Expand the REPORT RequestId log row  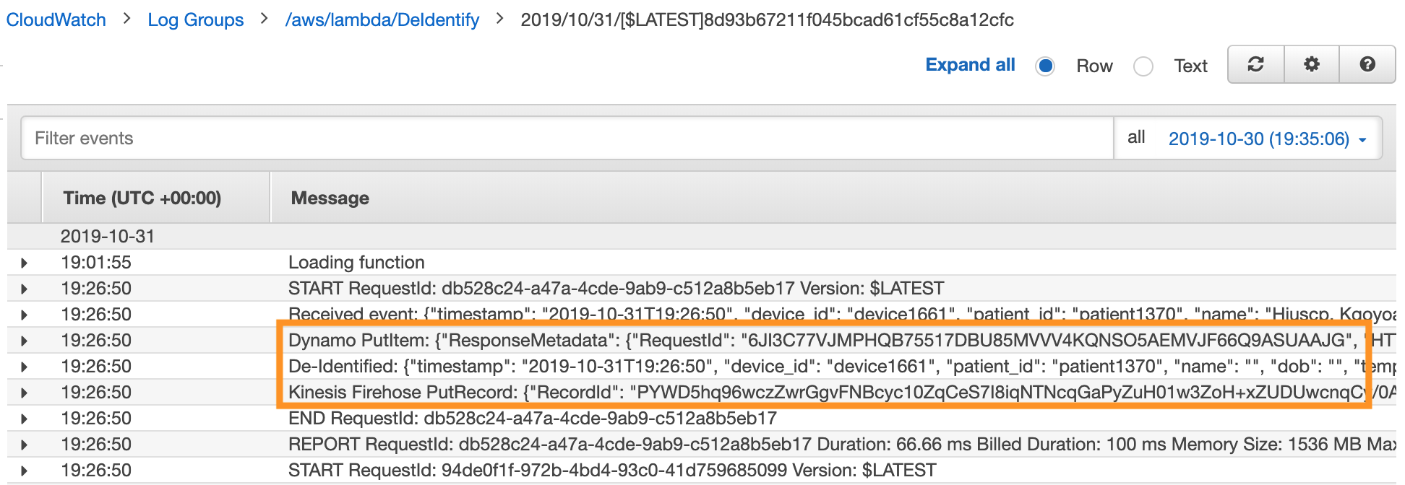click(24, 445)
